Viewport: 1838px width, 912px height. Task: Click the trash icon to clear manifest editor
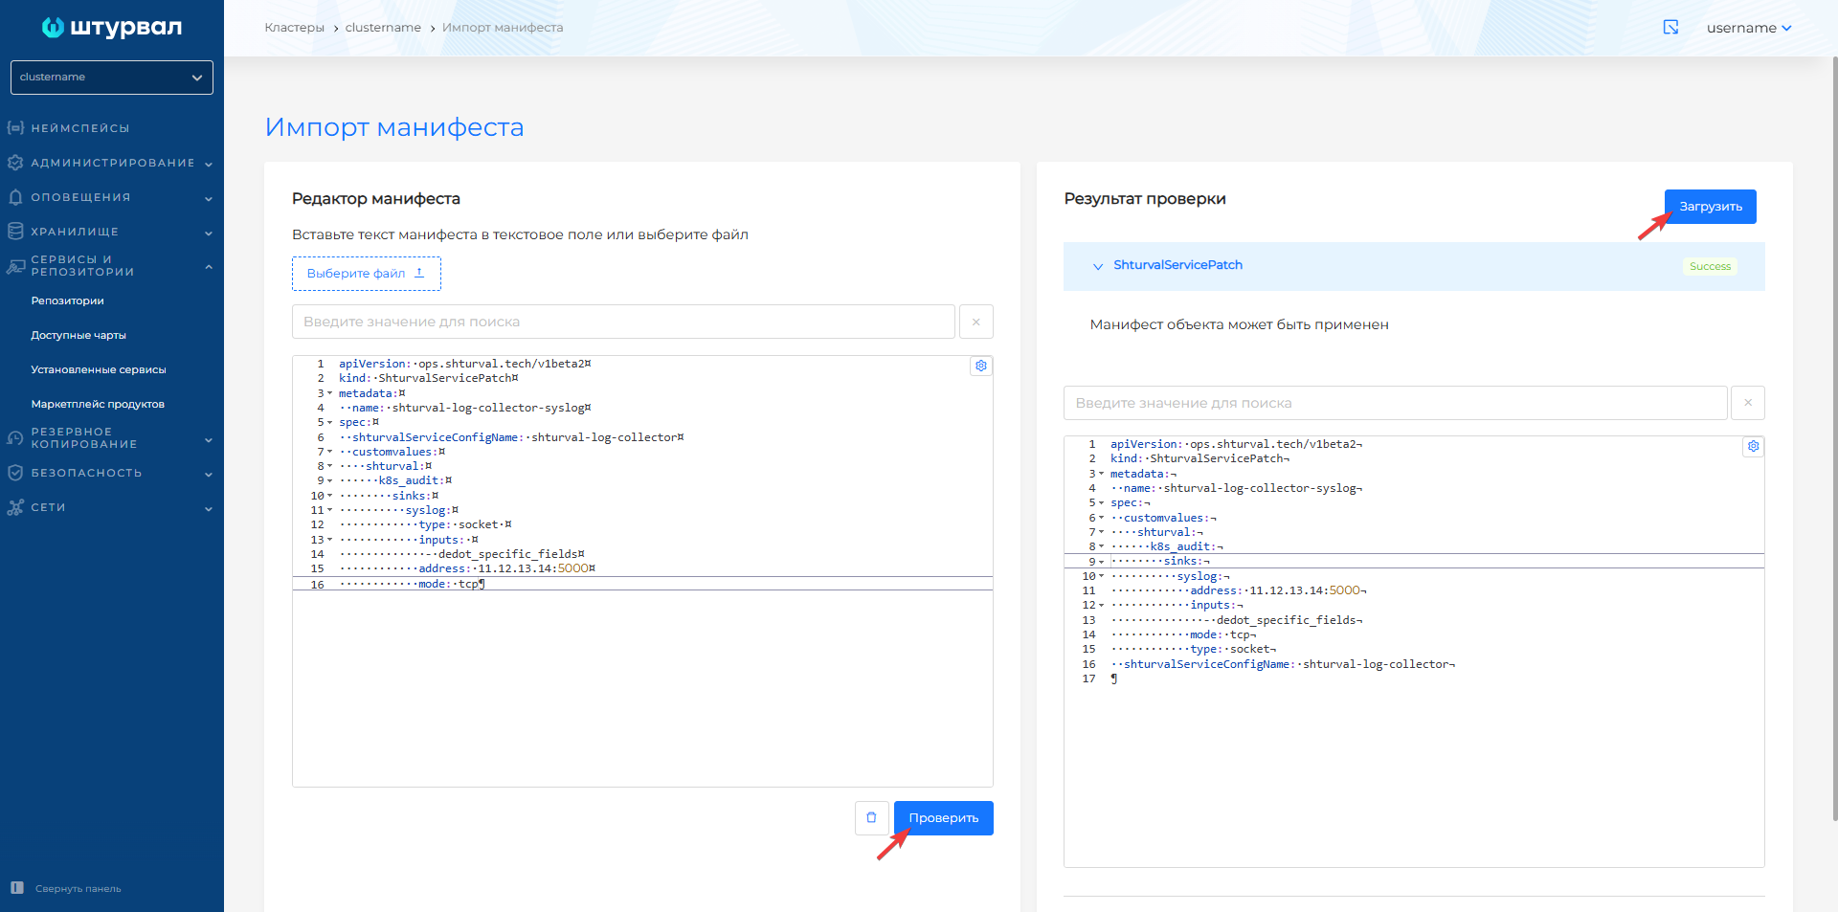(x=871, y=818)
